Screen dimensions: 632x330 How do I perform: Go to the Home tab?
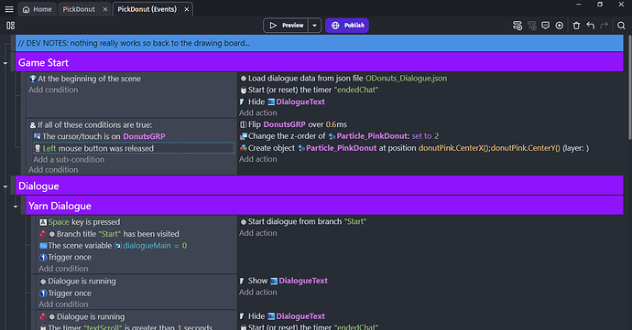pos(37,9)
